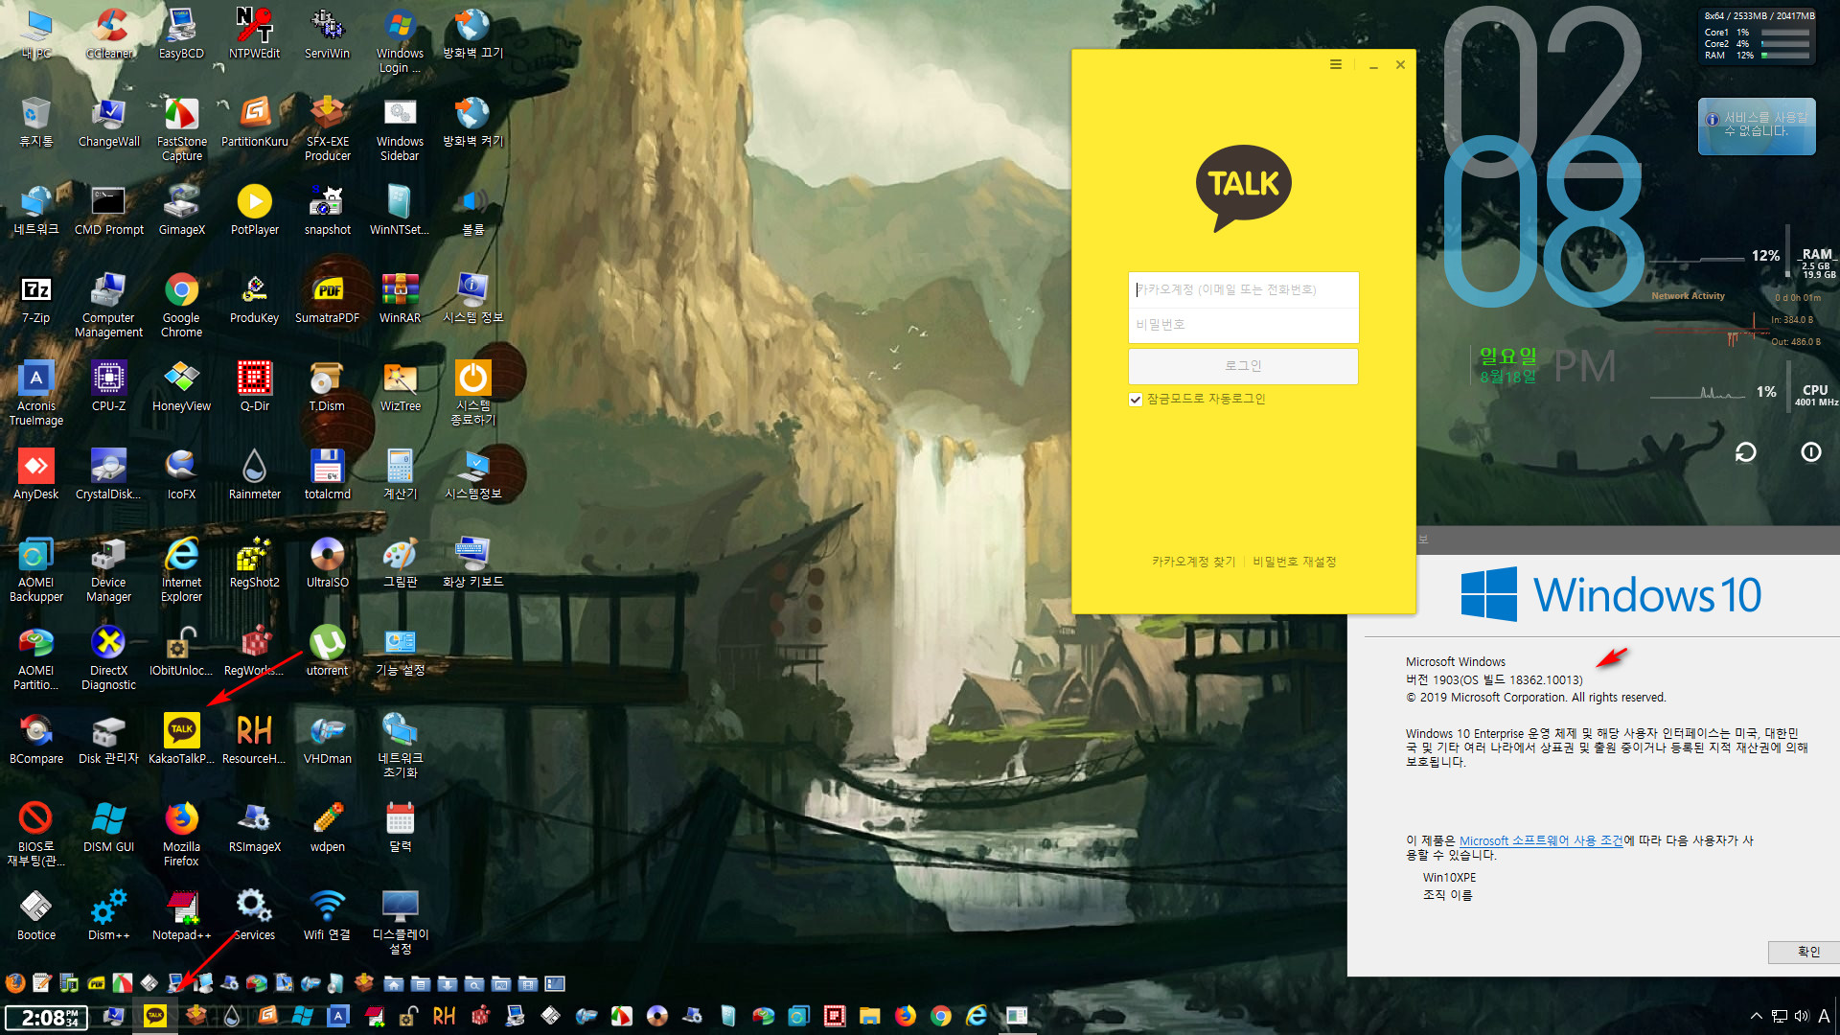Open the Windows Sidebar shortcut
Viewport: 1840px width, 1035px height.
coord(400,128)
